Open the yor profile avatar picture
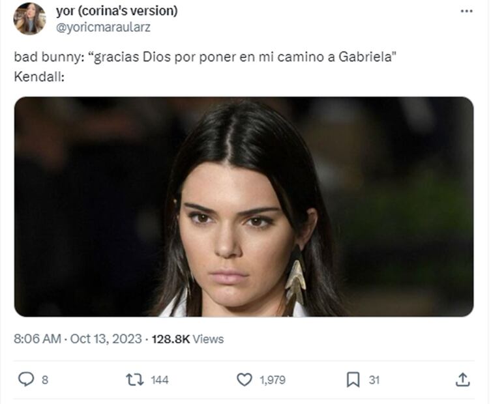The width and height of the screenshot is (491, 404). [30, 19]
